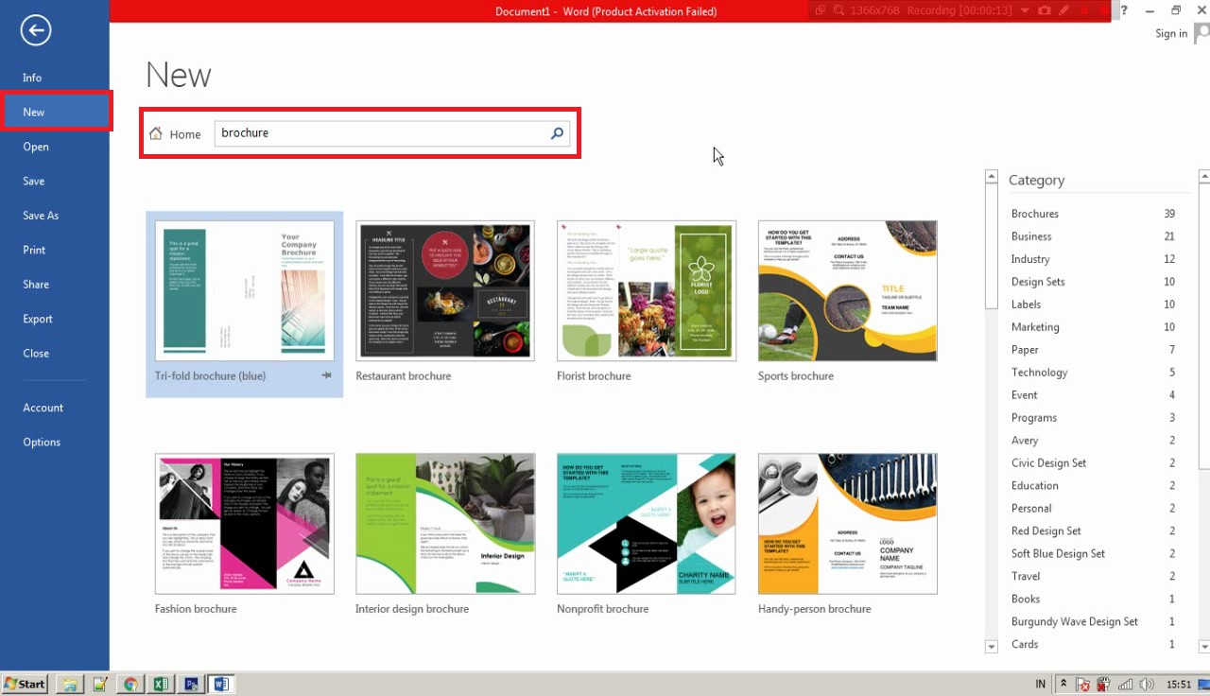The image size is (1210, 696).
Task: Click Share in the backstage sidebar
Action: [x=36, y=285]
